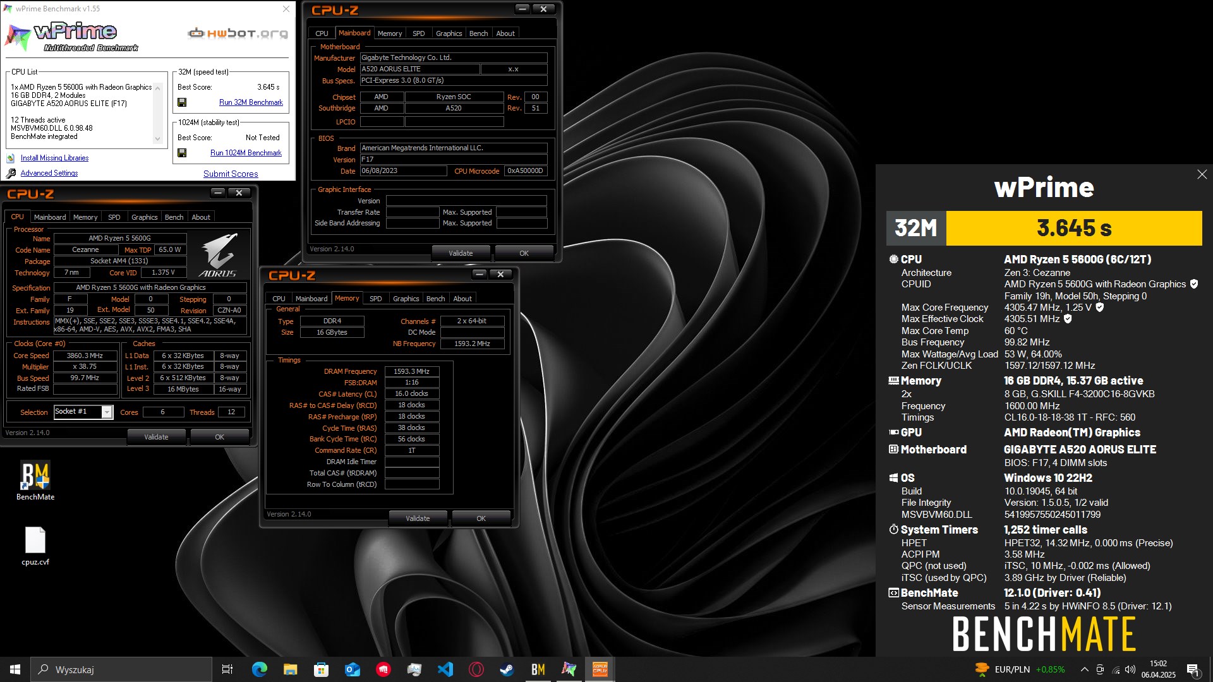The image size is (1213, 682).
Task: Click the '3860.3 MHz' Core Speed value
Action: [85, 356]
